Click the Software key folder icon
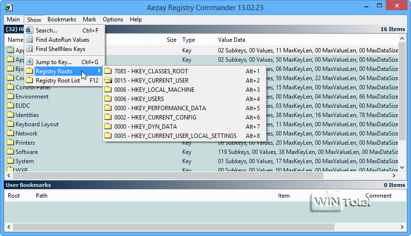The height and width of the screenshot is (236, 411). click(x=11, y=152)
